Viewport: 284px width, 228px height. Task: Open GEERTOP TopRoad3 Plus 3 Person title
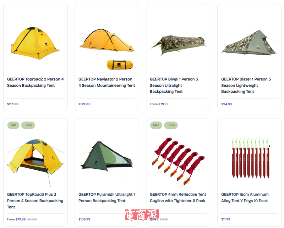click(35, 201)
